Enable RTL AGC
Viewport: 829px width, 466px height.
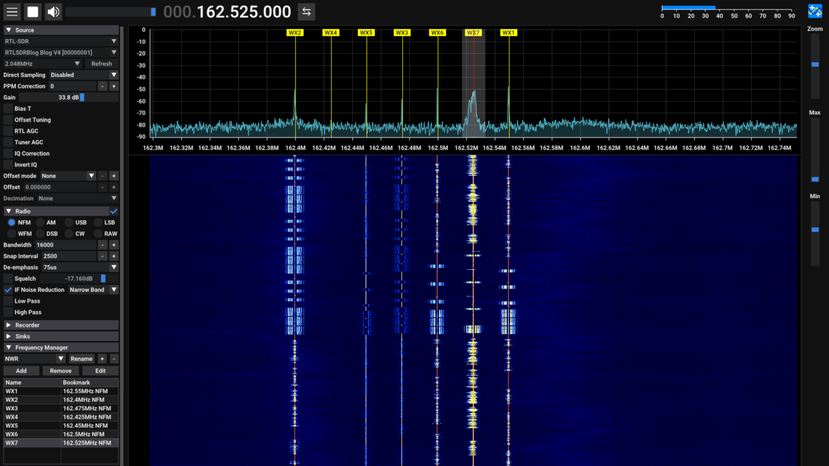click(8, 131)
